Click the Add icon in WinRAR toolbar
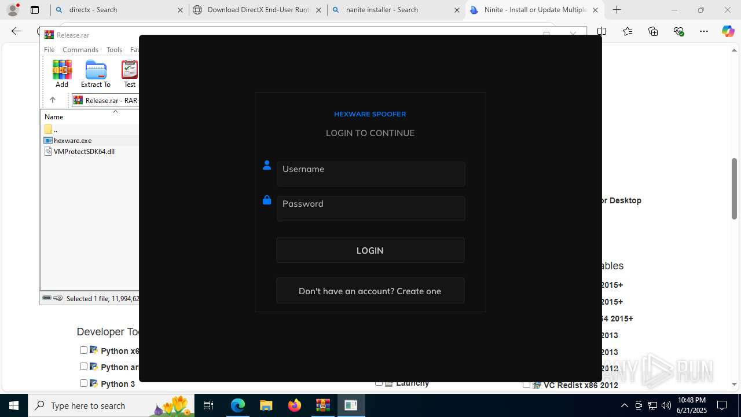Image resolution: width=741 pixels, height=417 pixels. [62, 74]
